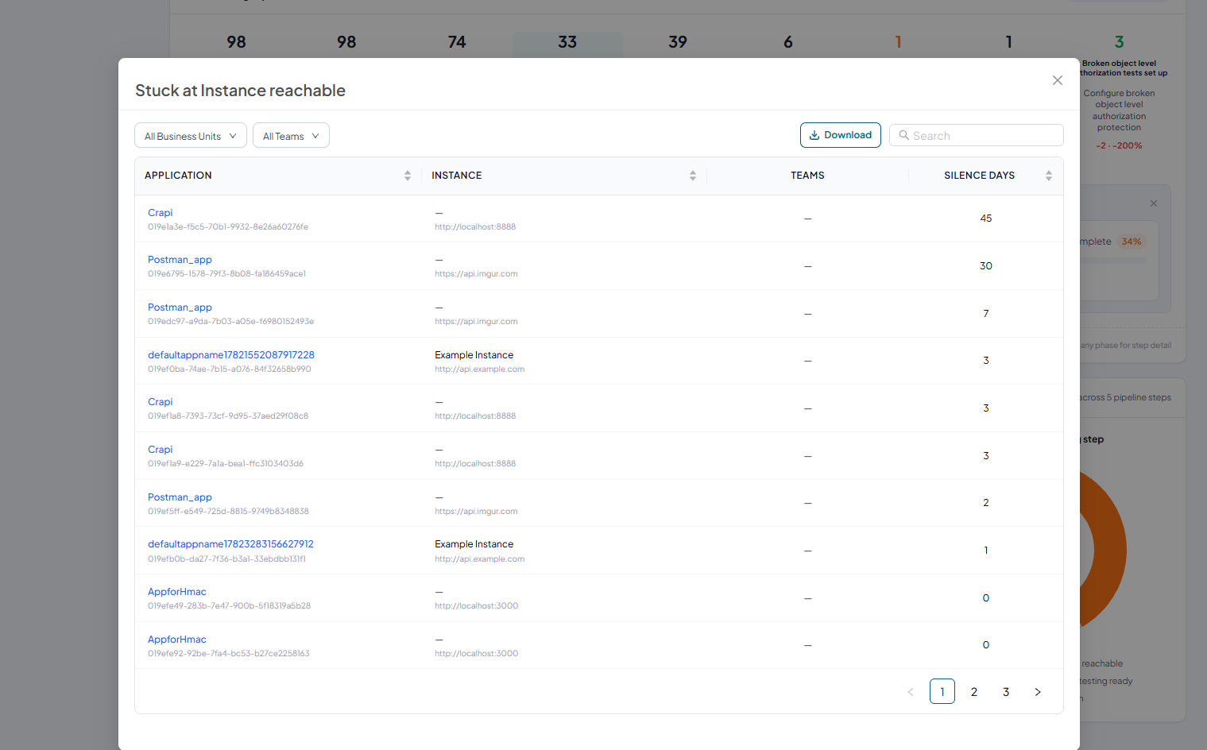Click the ID 019e6795-1578-79f3-8b08-fa186459ace1
This screenshot has width=1207, height=750.
click(x=226, y=274)
